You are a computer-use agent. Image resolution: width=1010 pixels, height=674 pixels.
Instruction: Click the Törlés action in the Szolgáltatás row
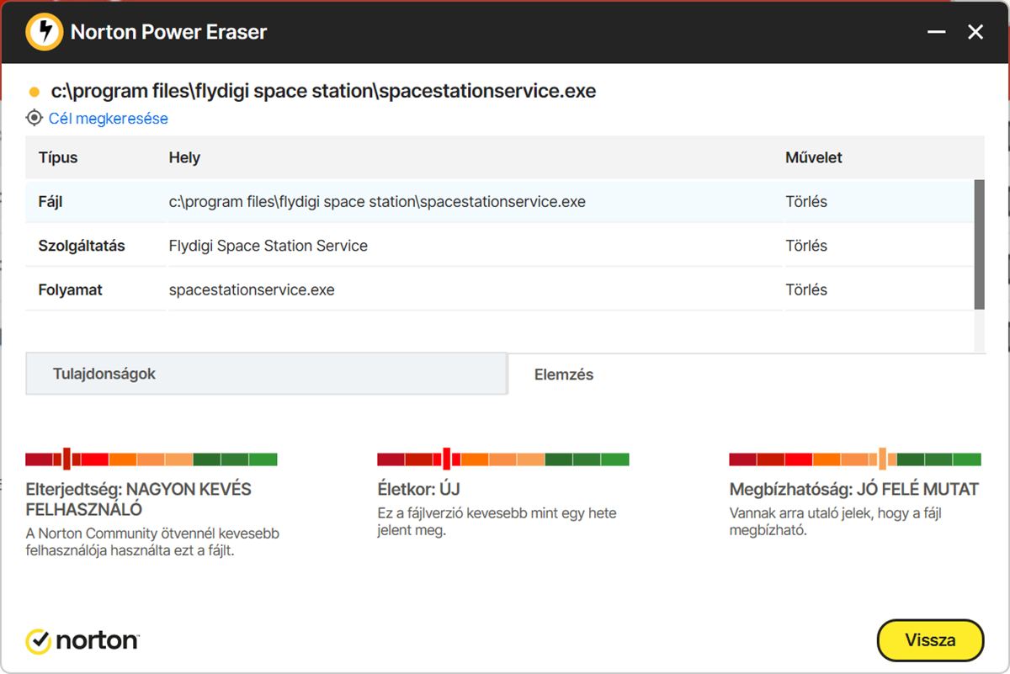tap(805, 246)
